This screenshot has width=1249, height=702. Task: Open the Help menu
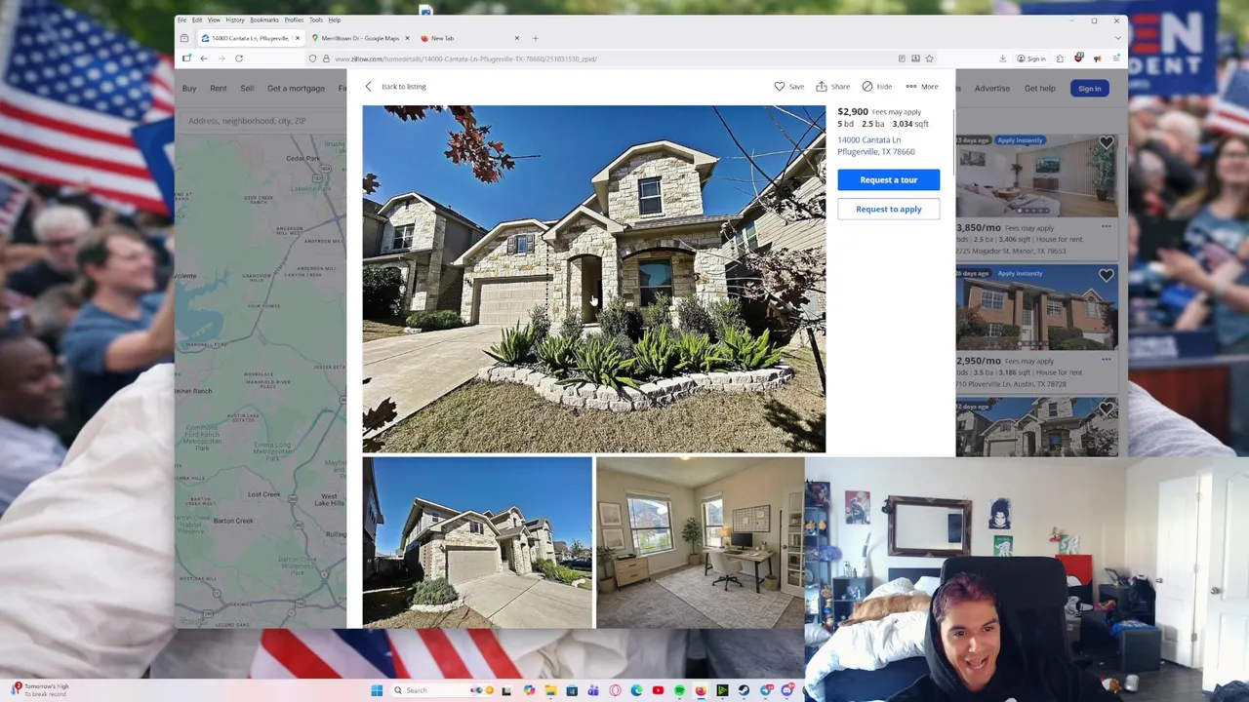coord(335,20)
